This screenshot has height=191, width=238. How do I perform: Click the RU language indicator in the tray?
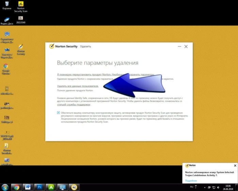(x=192, y=187)
